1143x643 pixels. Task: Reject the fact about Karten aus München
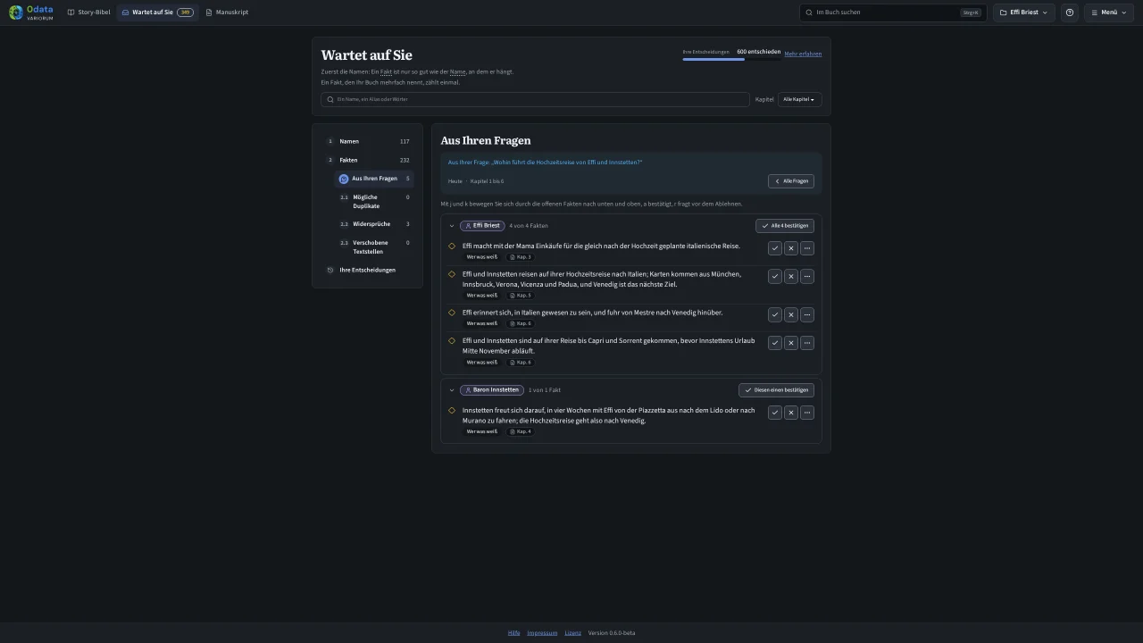[x=791, y=277]
